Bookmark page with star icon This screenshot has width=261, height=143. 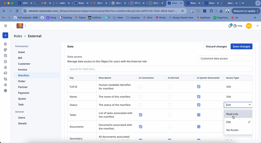tap(182, 11)
